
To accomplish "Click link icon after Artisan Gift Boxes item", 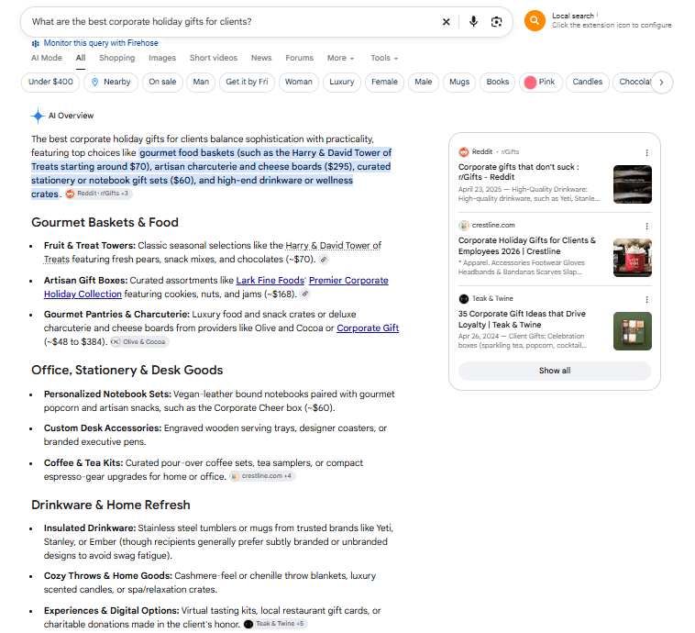I will 305,294.
